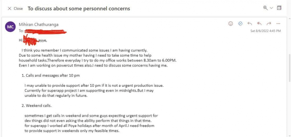This screenshot has height=137, width=291.
Task: Click the scrollbar up arrow
Action: [289, 19]
